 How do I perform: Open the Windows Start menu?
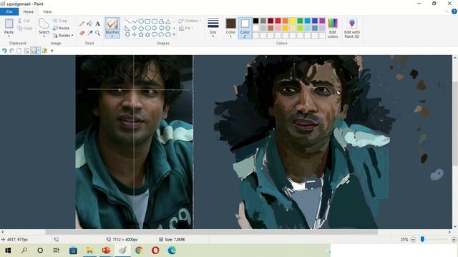8,251
